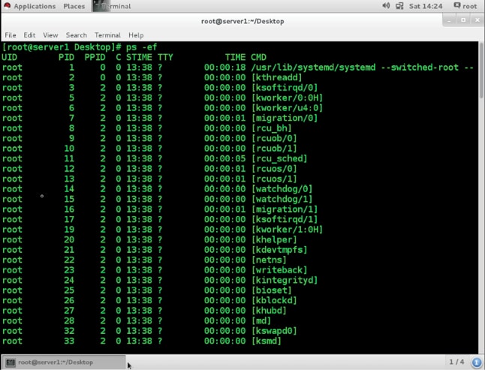
Task: Click the [migration/0] process entry
Action: tap(285, 118)
